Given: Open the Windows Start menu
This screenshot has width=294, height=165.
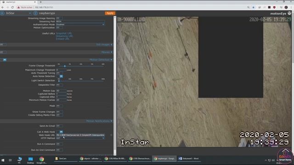Looking at the screenshot, I should [x=3, y=160].
